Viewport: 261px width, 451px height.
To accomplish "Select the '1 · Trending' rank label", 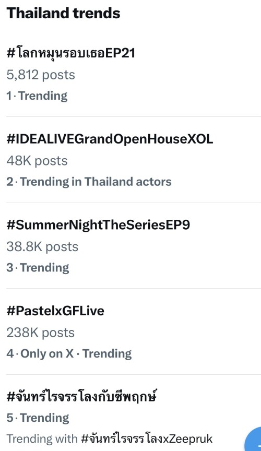I will pyautogui.click(x=37, y=96).
